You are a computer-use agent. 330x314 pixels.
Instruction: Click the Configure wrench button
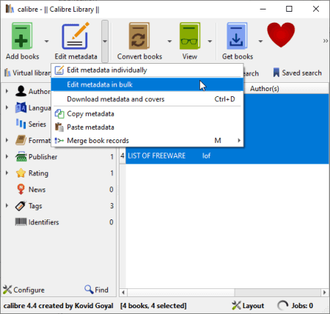click(x=23, y=290)
